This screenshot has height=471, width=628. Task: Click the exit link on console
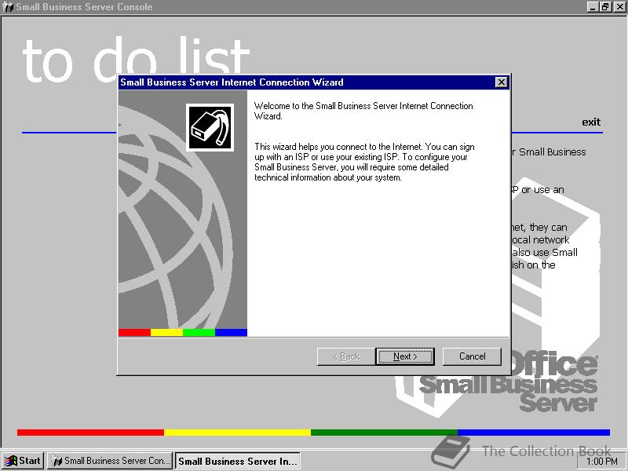click(x=591, y=122)
